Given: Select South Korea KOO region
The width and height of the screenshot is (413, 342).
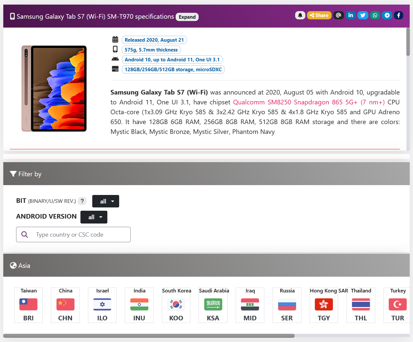Looking at the screenshot, I should 176,305.
